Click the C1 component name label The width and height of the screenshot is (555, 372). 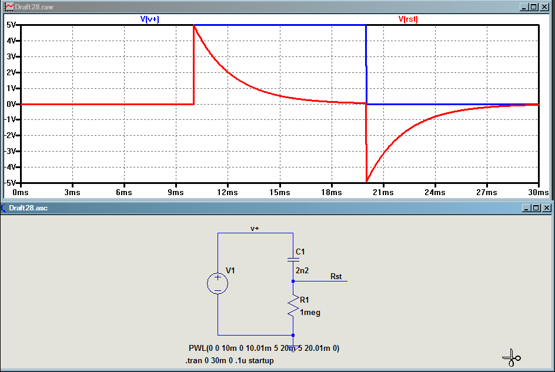coord(300,252)
